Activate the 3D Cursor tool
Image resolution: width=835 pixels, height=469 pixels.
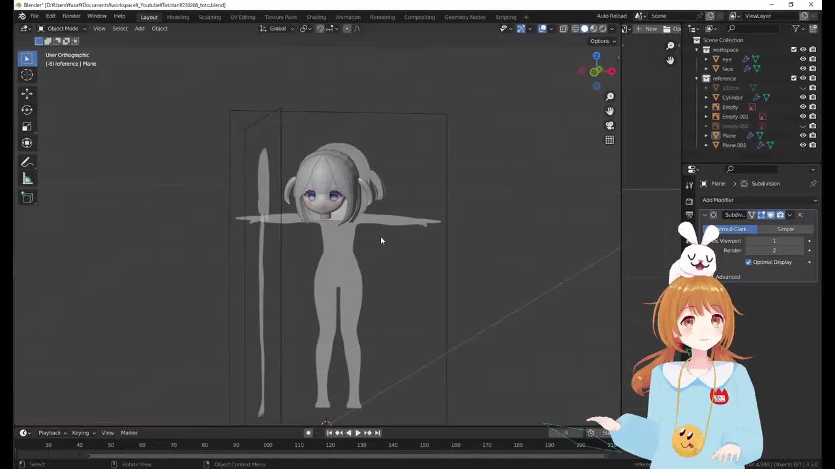(27, 75)
